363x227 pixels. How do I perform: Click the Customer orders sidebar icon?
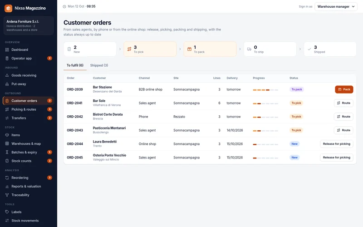[x=7, y=101]
